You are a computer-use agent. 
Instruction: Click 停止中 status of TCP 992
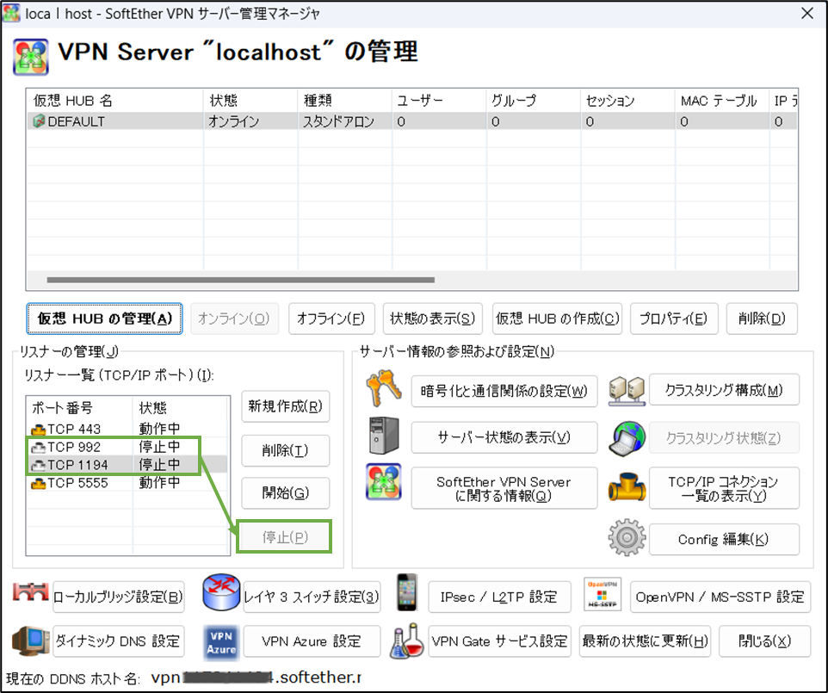[x=159, y=447]
